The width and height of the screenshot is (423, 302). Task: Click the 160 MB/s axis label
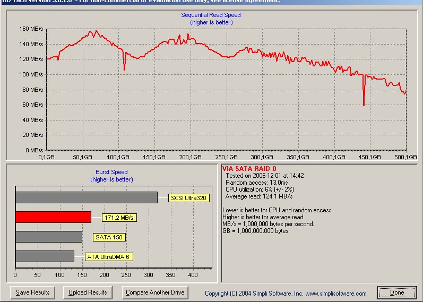click(31, 29)
